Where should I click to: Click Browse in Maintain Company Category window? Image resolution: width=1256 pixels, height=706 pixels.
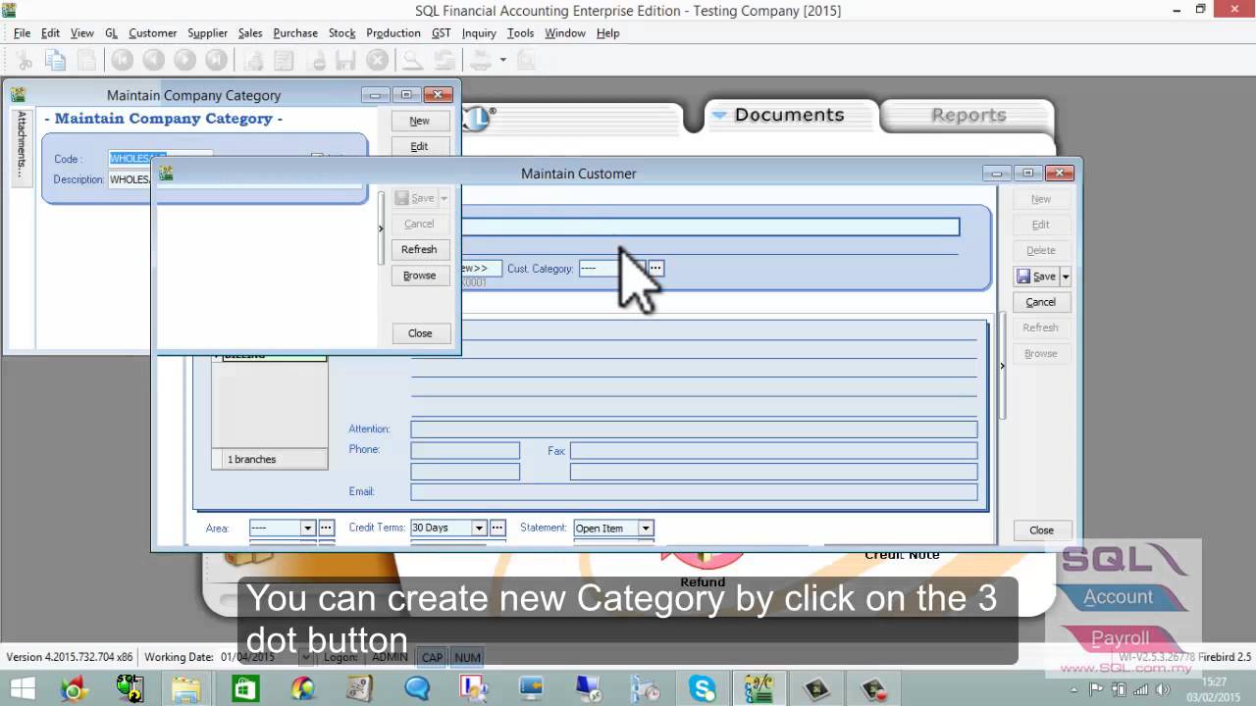(419, 276)
